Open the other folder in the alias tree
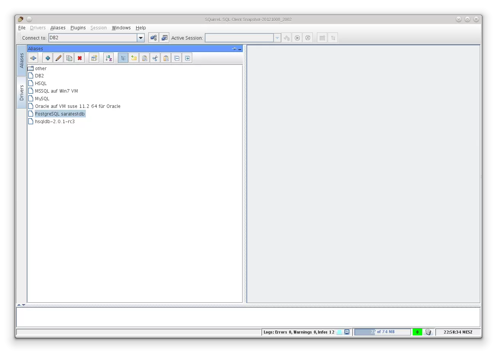 (40, 68)
